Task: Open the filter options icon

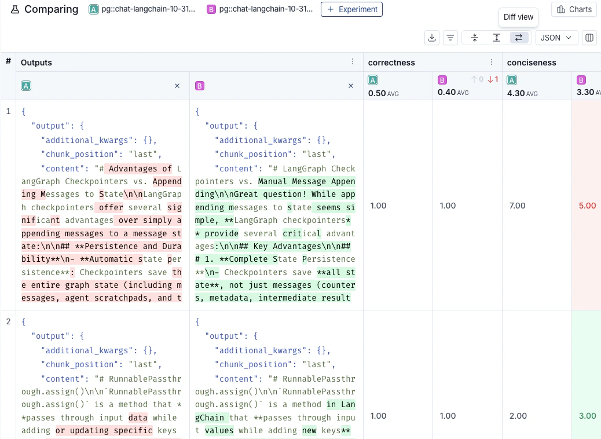Action: click(450, 38)
